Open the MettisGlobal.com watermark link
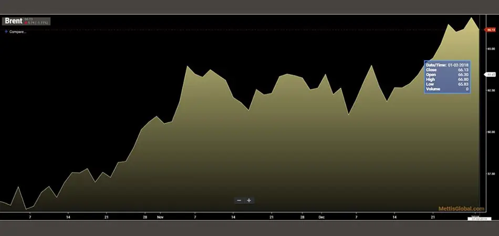 [461, 209]
